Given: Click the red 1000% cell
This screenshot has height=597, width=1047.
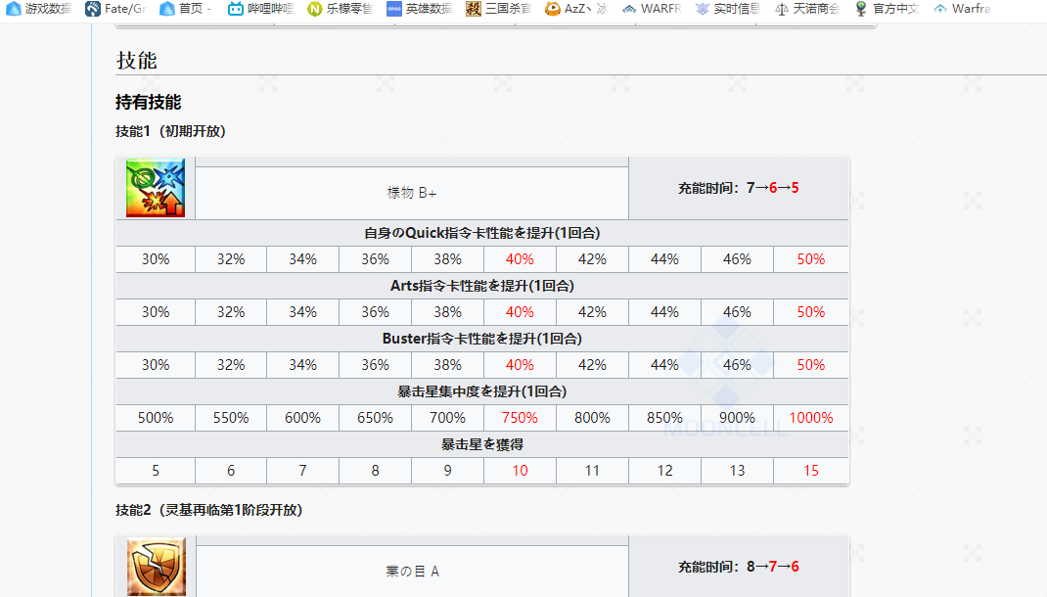Looking at the screenshot, I should [x=810, y=417].
